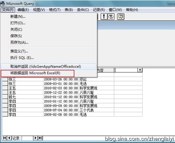The height and width of the screenshot is (143, 175).
Task: Select 关闭(C) menu entry
Action: [x=49, y=30]
